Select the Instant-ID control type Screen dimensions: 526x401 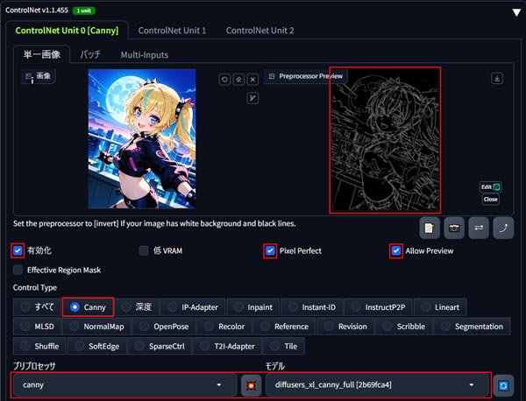point(312,307)
